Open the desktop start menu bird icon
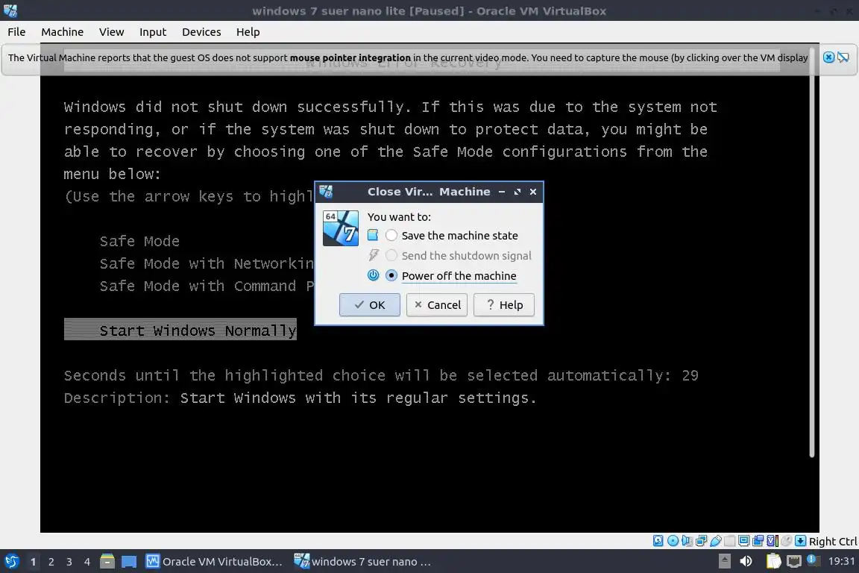This screenshot has width=859, height=573. pos(11,562)
